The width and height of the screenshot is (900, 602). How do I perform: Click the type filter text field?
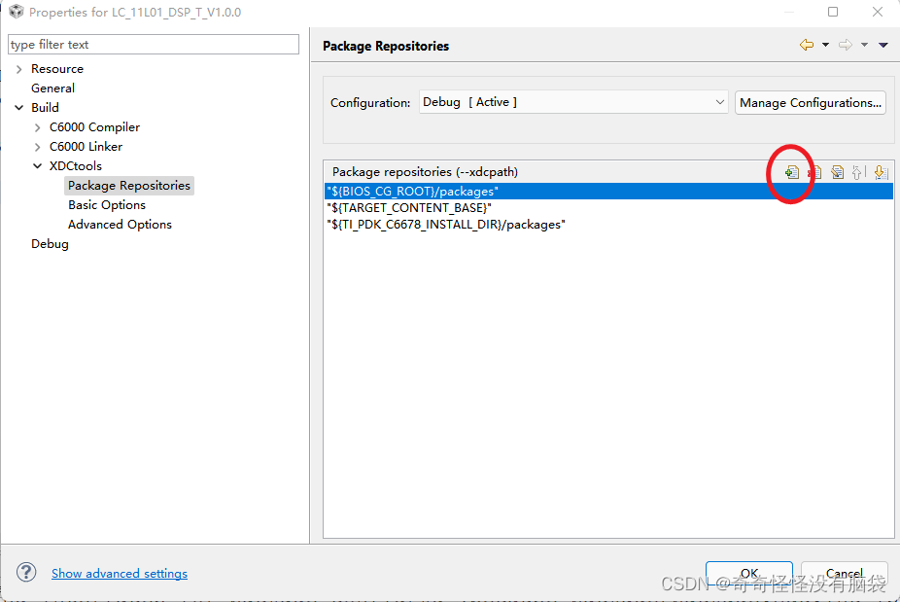(x=153, y=44)
